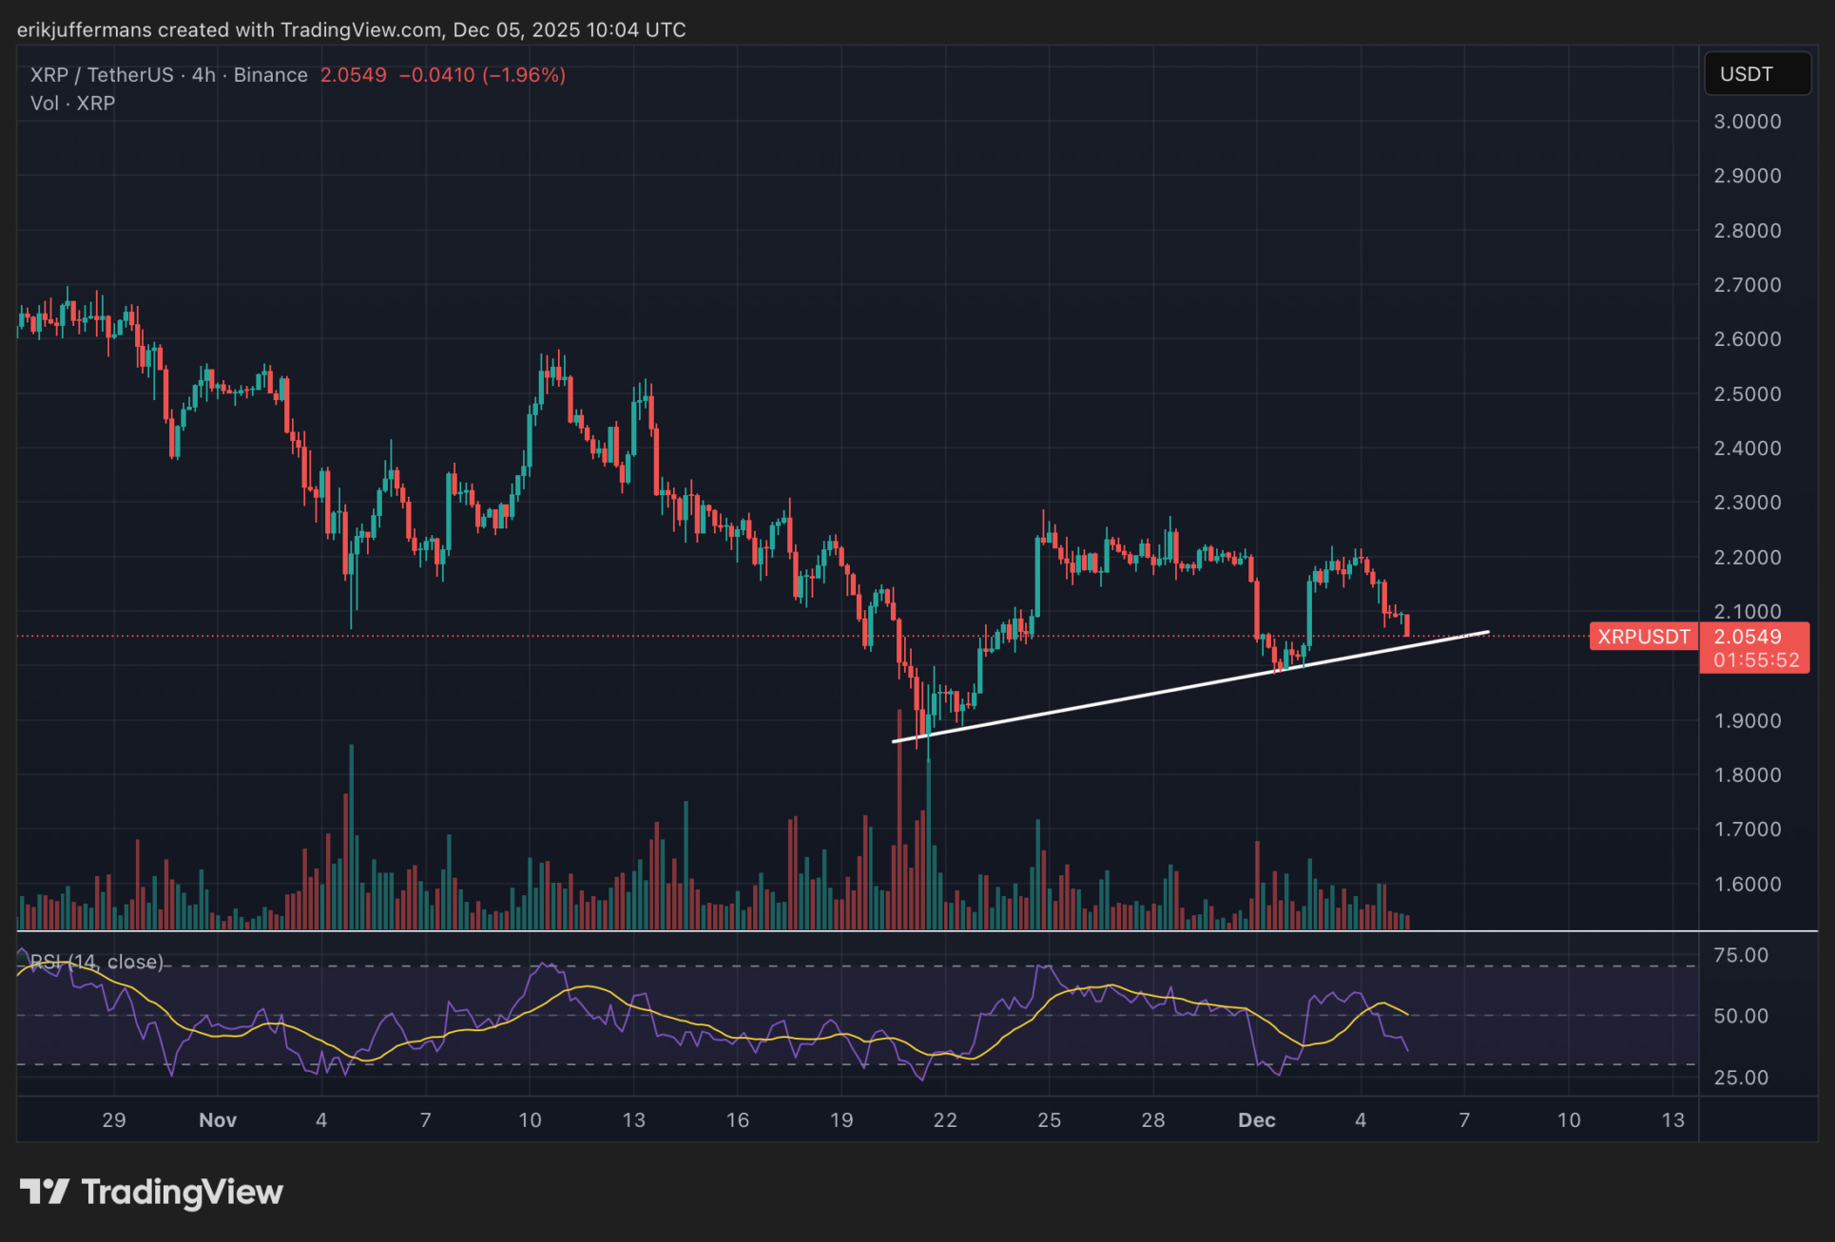Image resolution: width=1835 pixels, height=1242 pixels.
Task: Click the TradingView logo icon
Action: coord(44,1192)
